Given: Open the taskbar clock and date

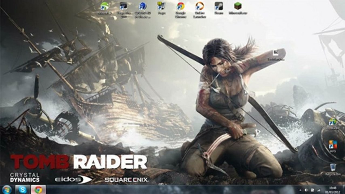Looking at the screenshot, I should [332, 189].
